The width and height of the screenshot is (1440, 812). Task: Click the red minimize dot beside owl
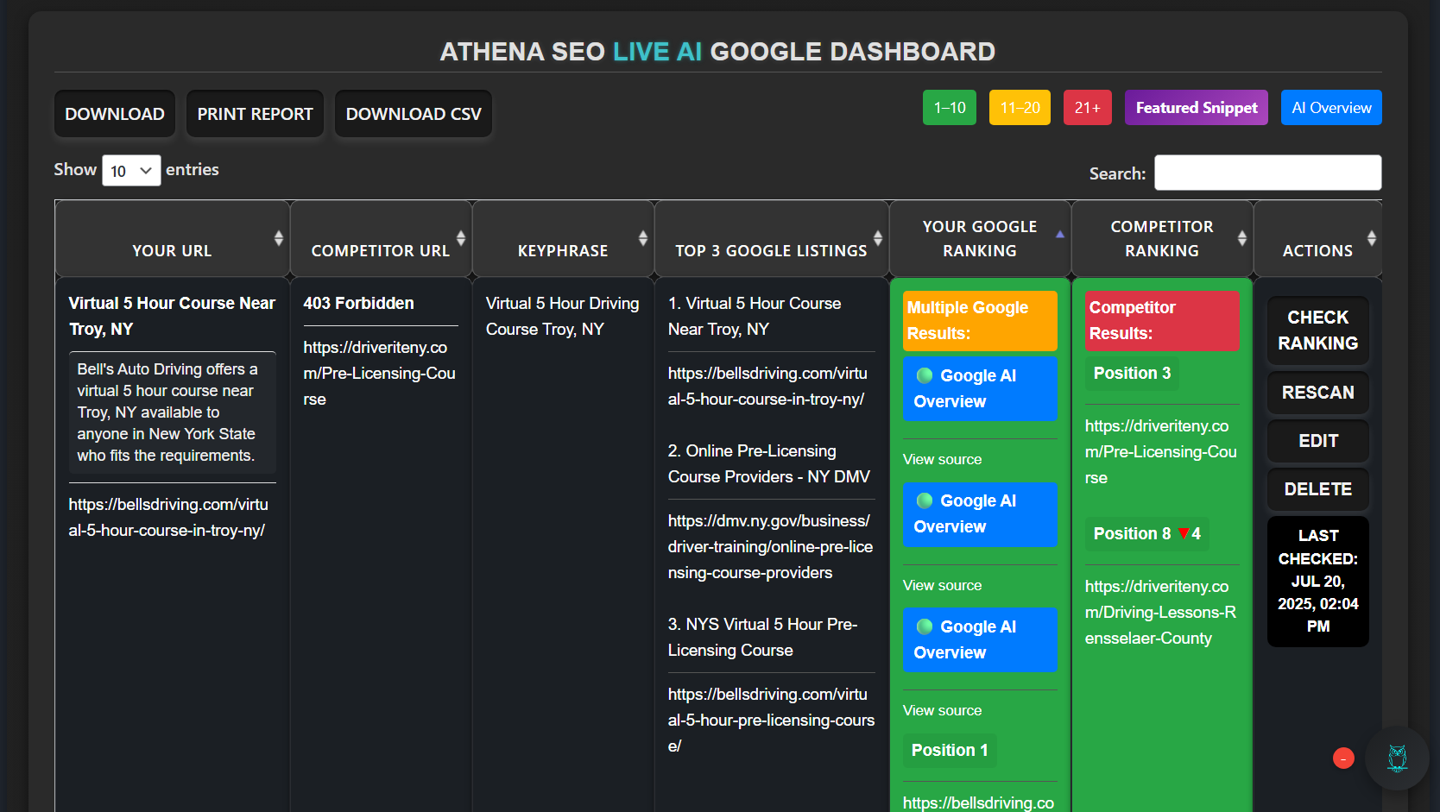click(1343, 758)
